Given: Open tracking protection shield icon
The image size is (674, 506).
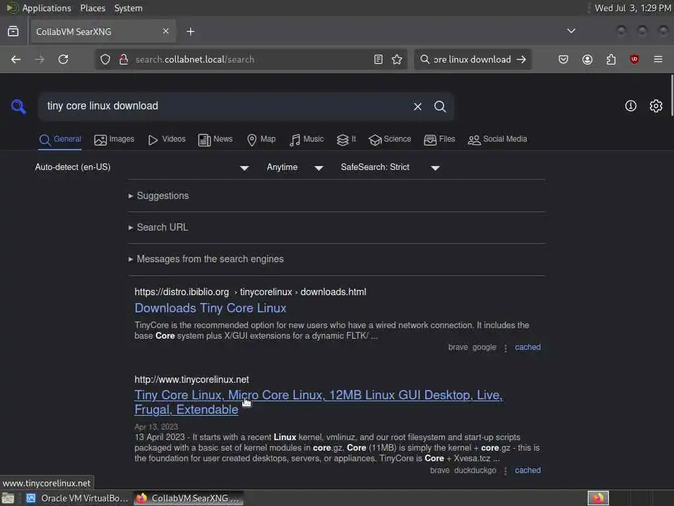Looking at the screenshot, I should 105,59.
